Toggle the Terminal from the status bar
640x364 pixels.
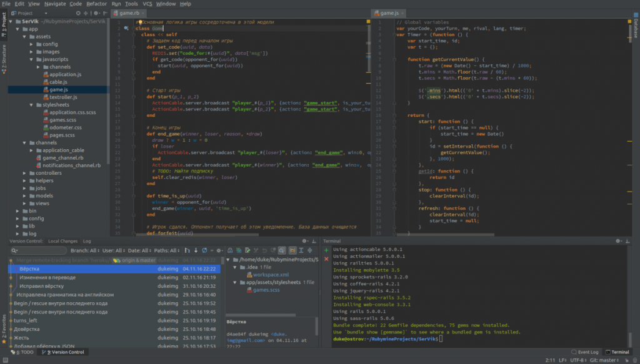coord(619,352)
